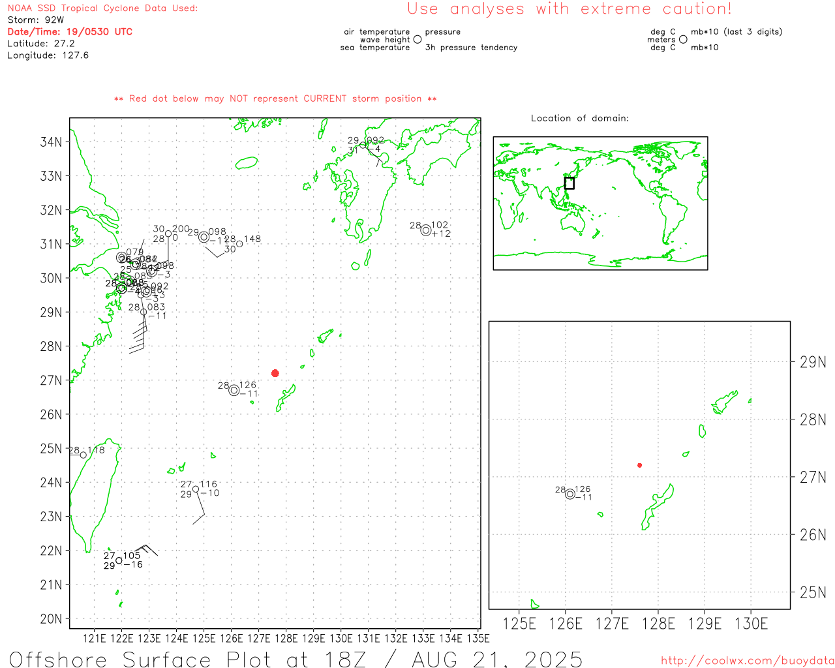
Task: Click the station circle with pressure 116
Action: pyautogui.click(x=196, y=489)
